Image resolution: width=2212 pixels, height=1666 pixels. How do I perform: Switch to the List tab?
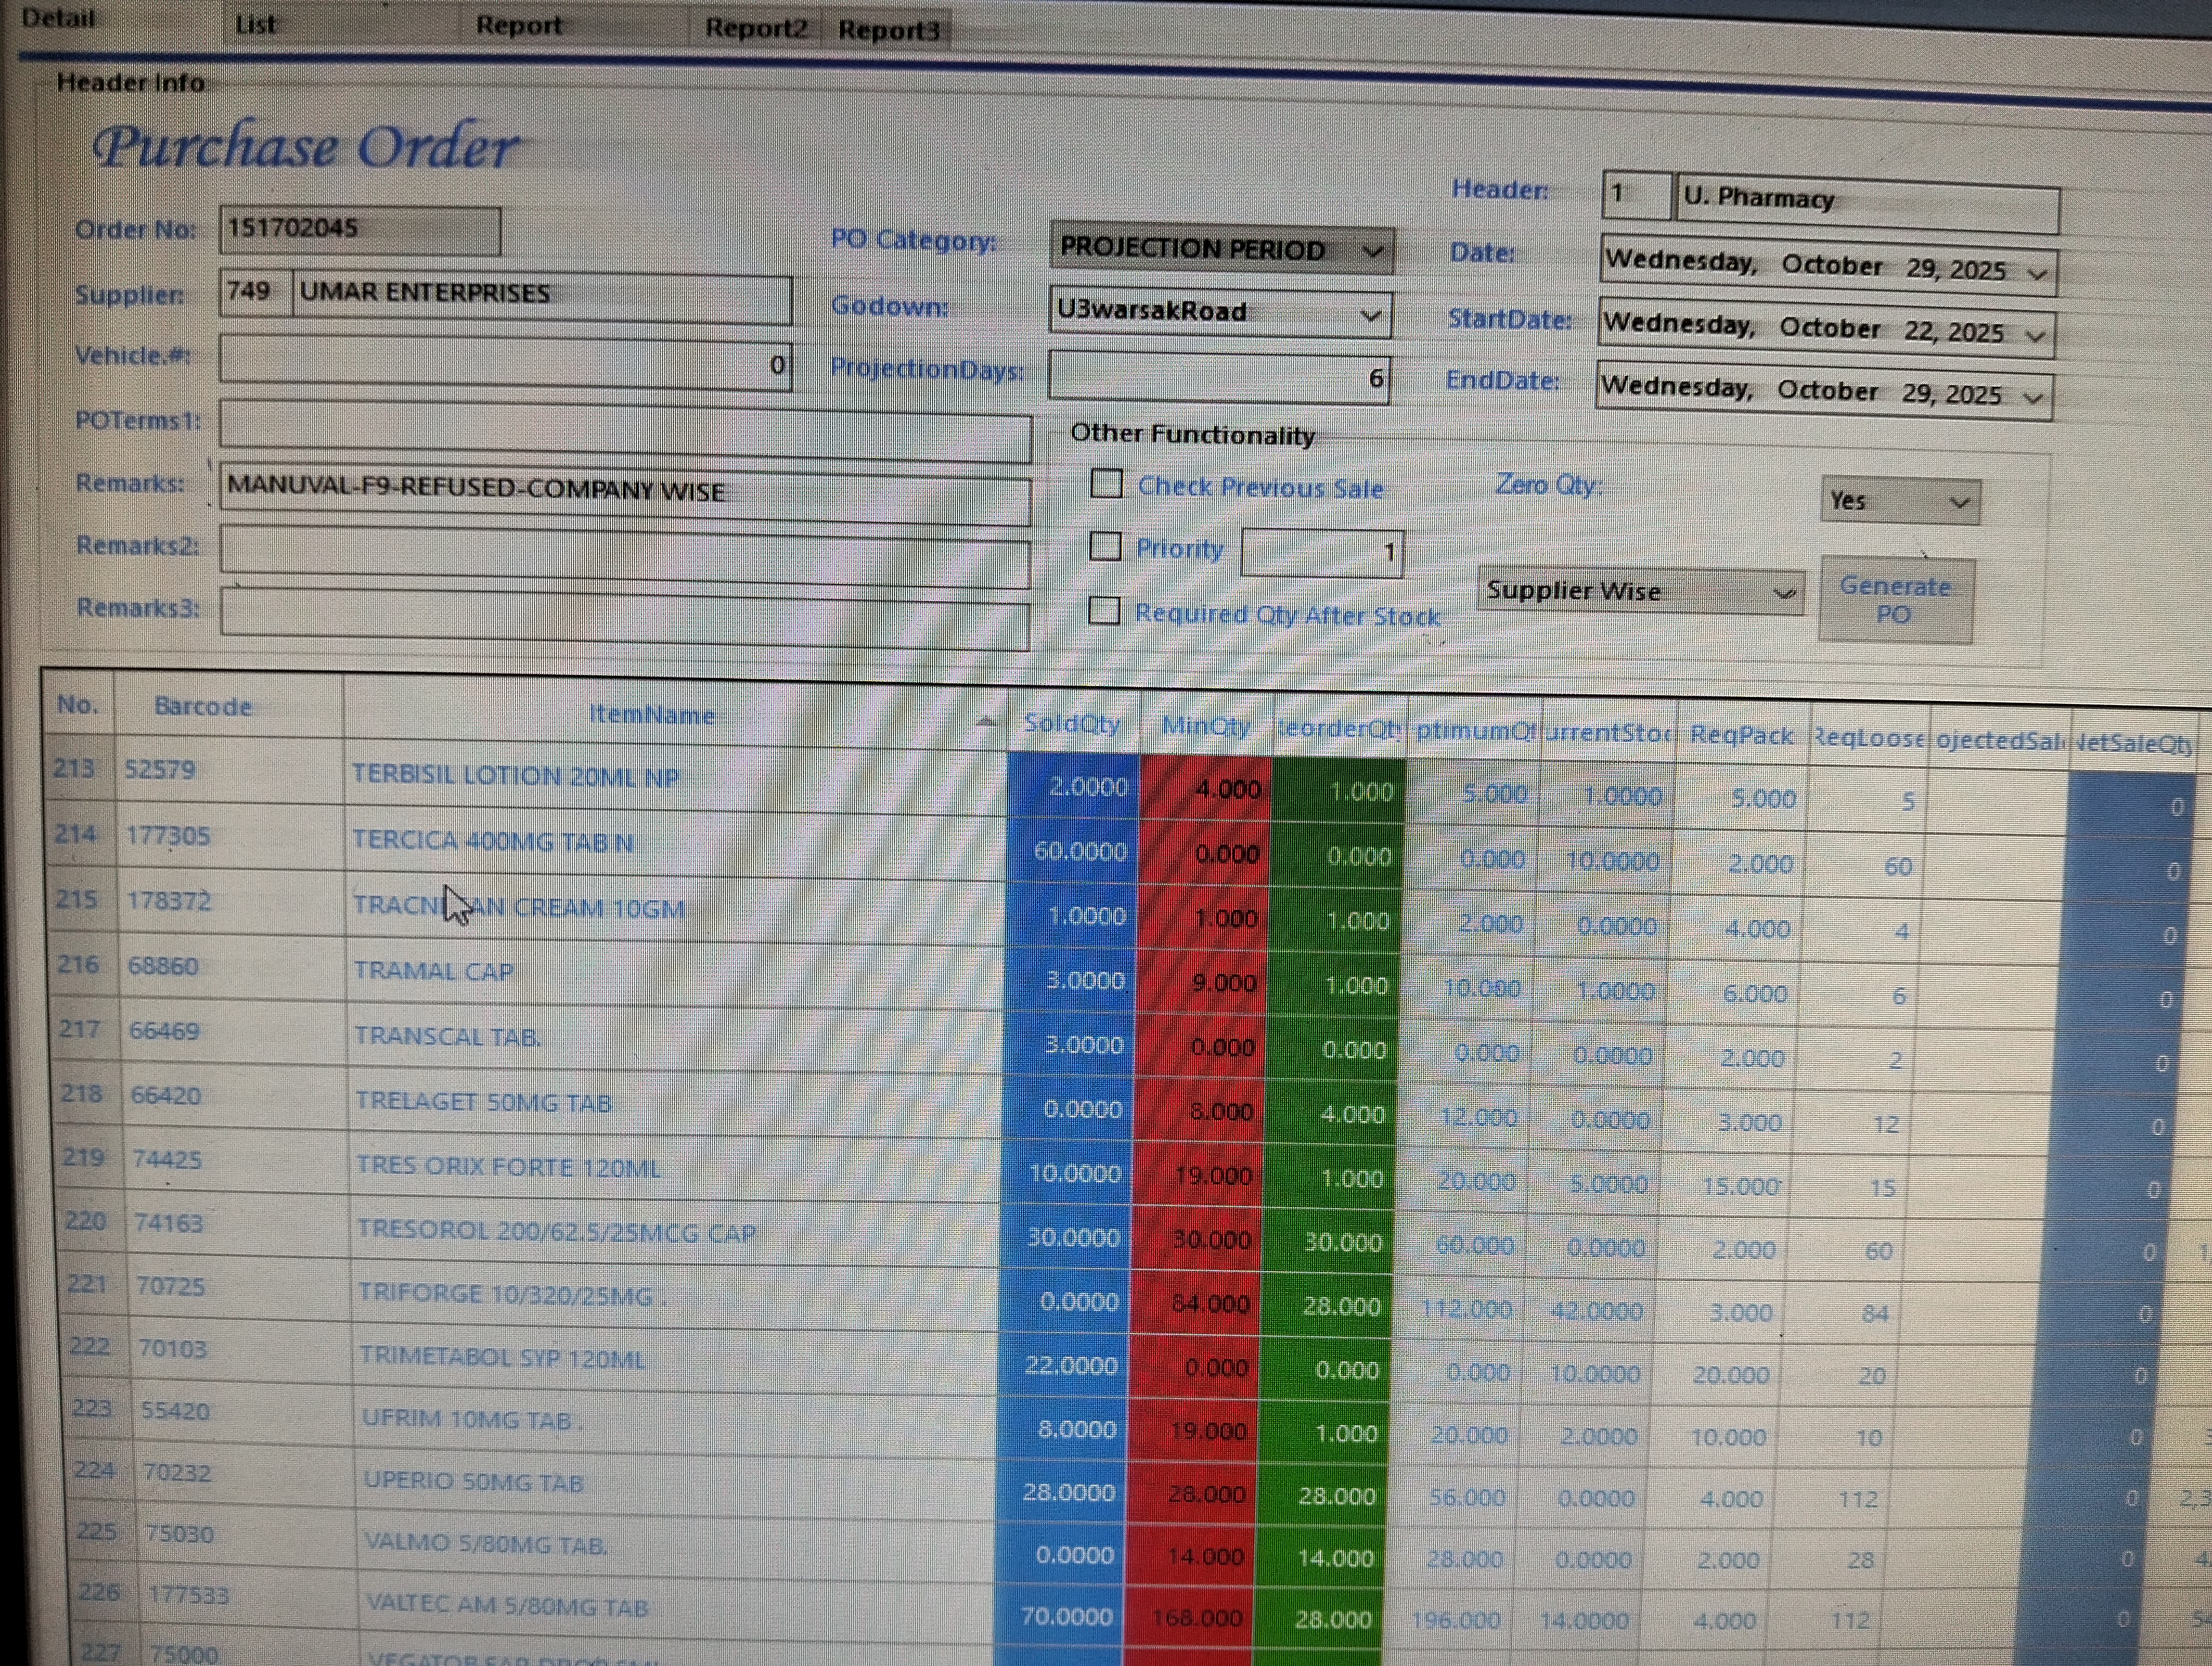click(255, 24)
